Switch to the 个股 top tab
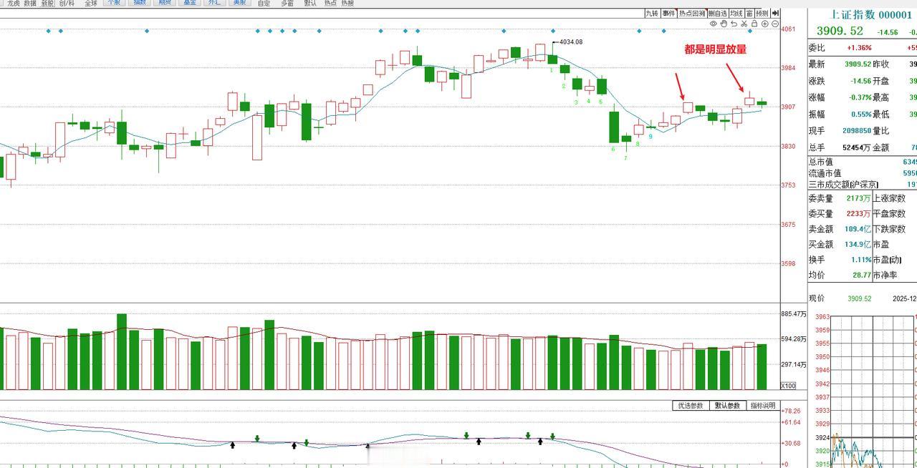Image resolution: width=917 pixels, height=468 pixels. [x=113, y=3]
